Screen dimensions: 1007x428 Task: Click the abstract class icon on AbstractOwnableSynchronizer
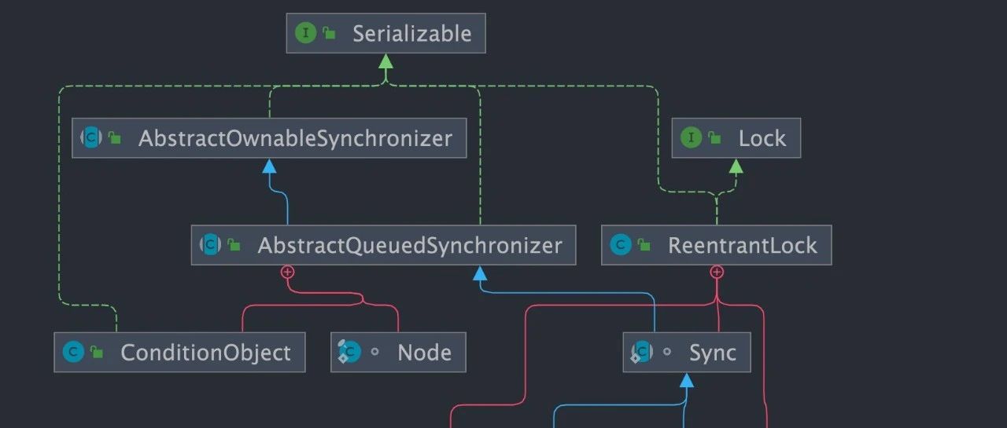pyautogui.click(x=91, y=138)
